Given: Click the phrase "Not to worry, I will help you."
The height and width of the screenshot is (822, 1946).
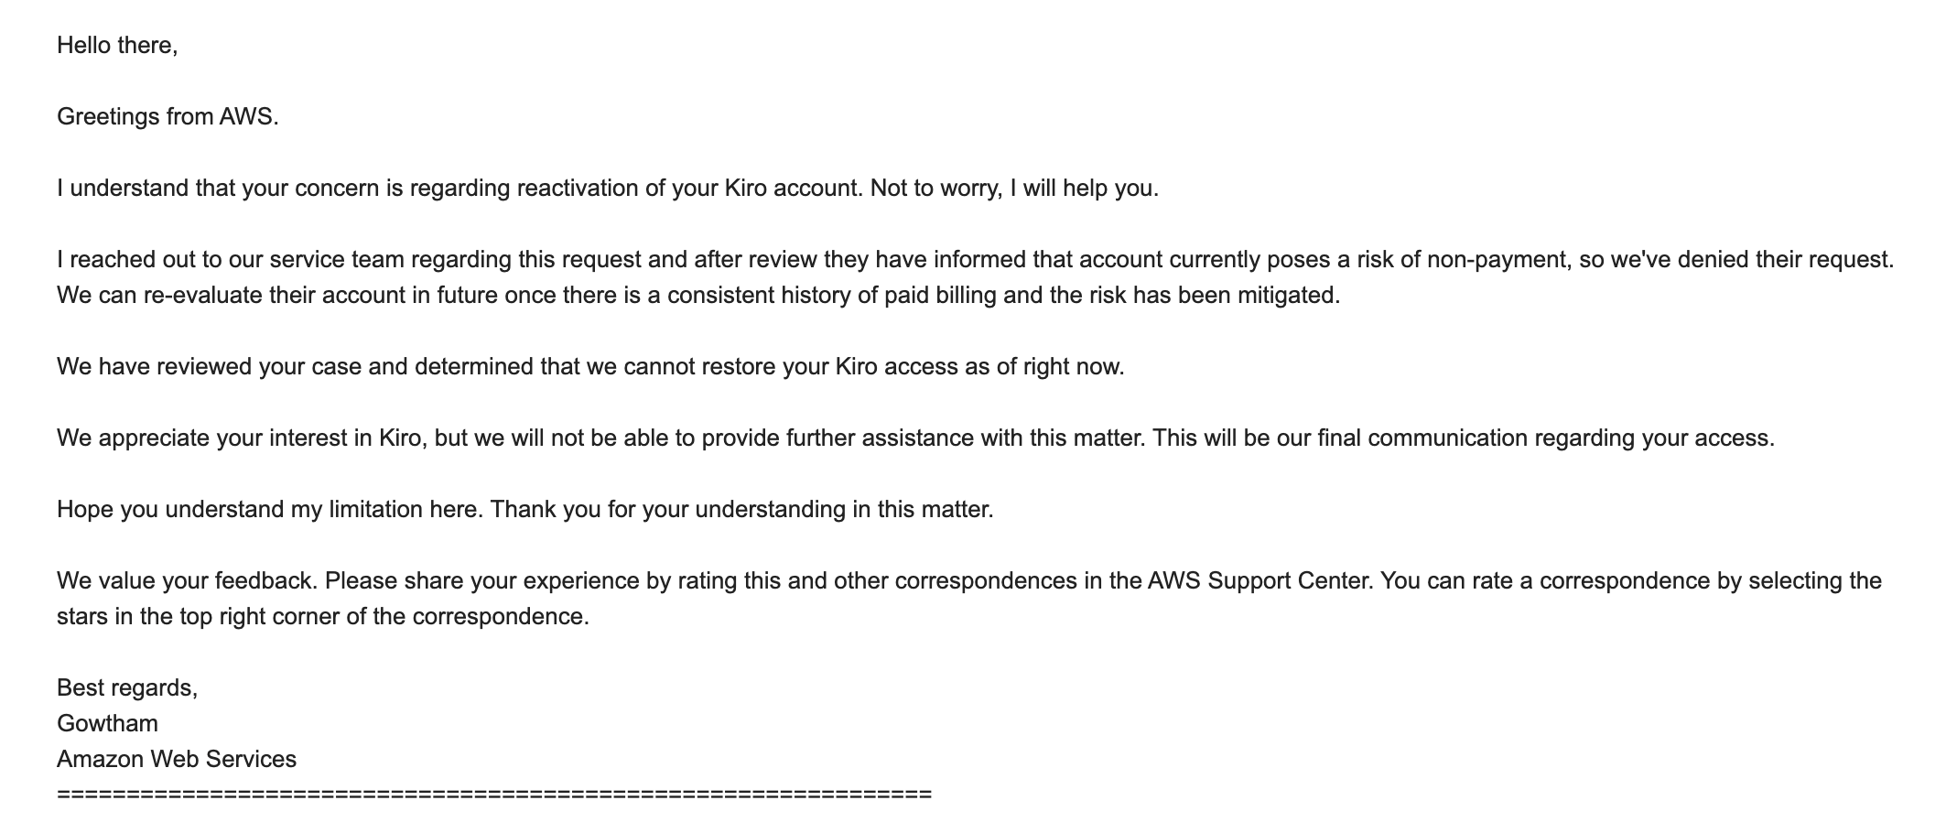Looking at the screenshot, I should click(x=1014, y=188).
